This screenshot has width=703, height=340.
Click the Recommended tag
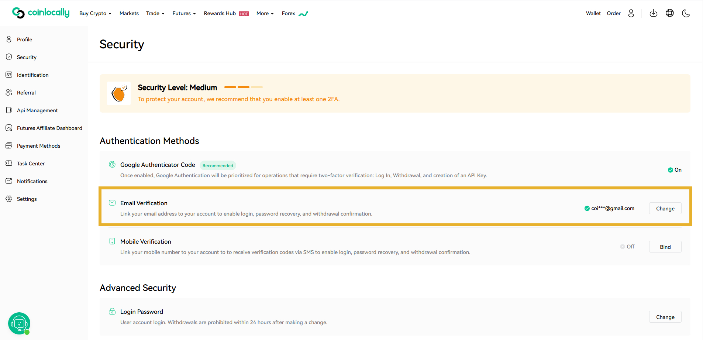218,165
